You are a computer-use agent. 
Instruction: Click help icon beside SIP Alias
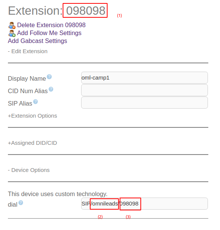(x=35, y=102)
